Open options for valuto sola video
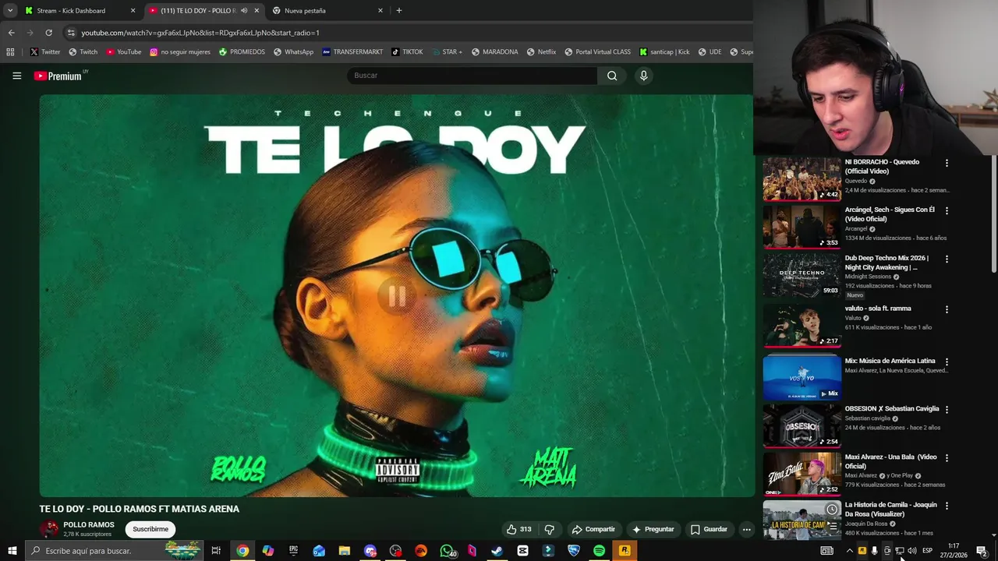This screenshot has width=998, height=561. coord(947,309)
